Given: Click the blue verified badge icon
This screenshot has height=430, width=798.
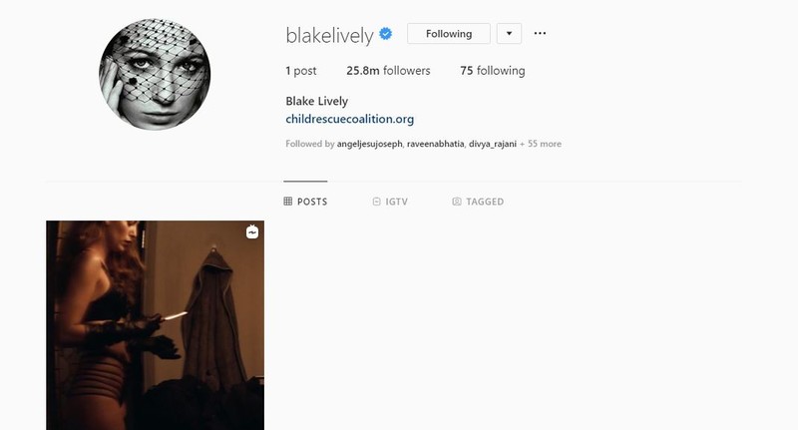Looking at the screenshot, I should tap(386, 34).
